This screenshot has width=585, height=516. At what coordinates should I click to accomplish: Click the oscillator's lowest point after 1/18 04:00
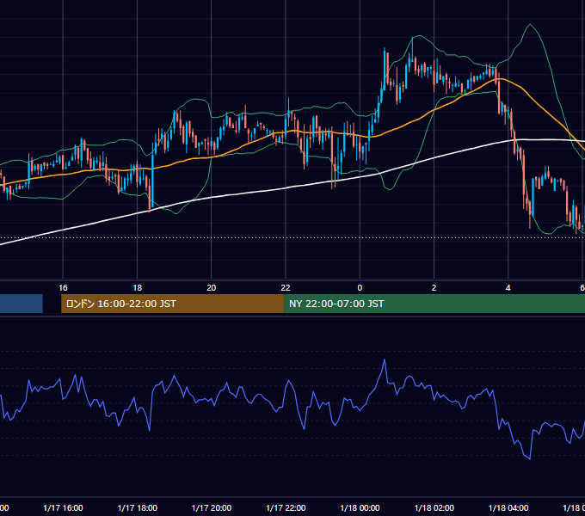(529, 458)
